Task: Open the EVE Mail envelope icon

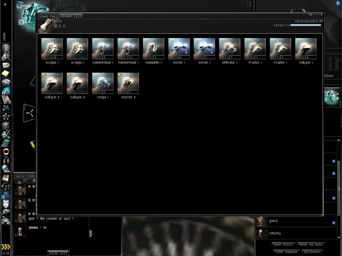Action: point(6,65)
